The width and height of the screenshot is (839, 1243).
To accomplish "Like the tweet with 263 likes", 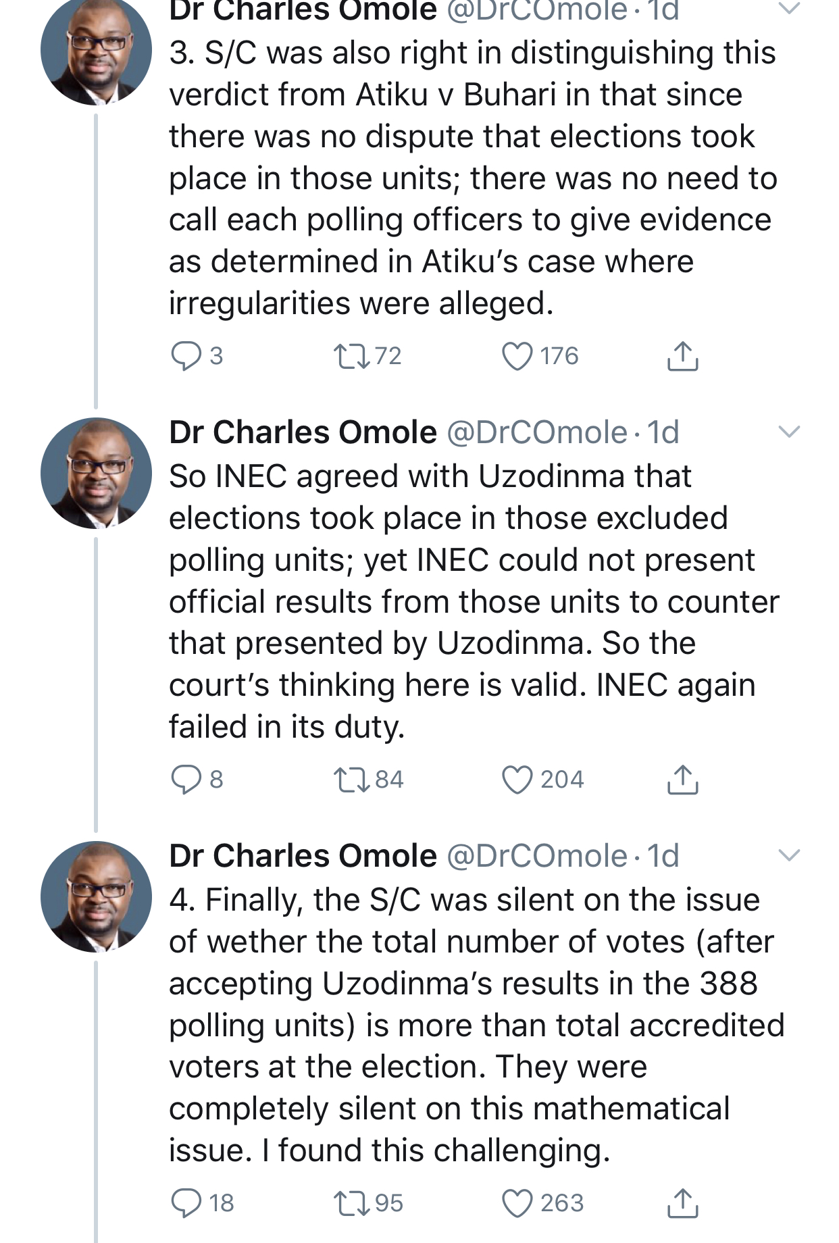I will [x=517, y=1203].
